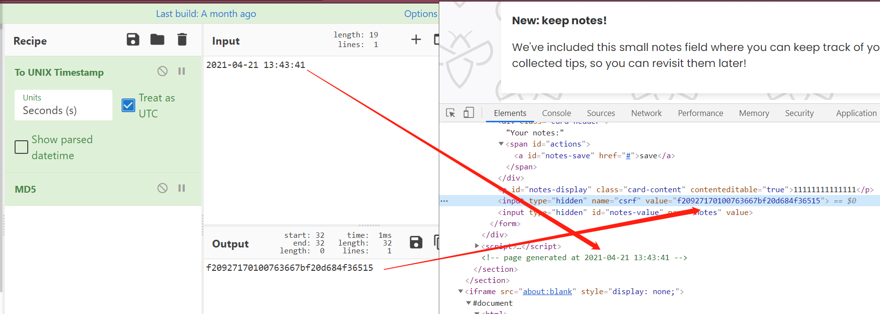Uncheck the Treat as UTC checkbox
Image resolution: width=880 pixels, height=314 pixels.
(x=128, y=105)
